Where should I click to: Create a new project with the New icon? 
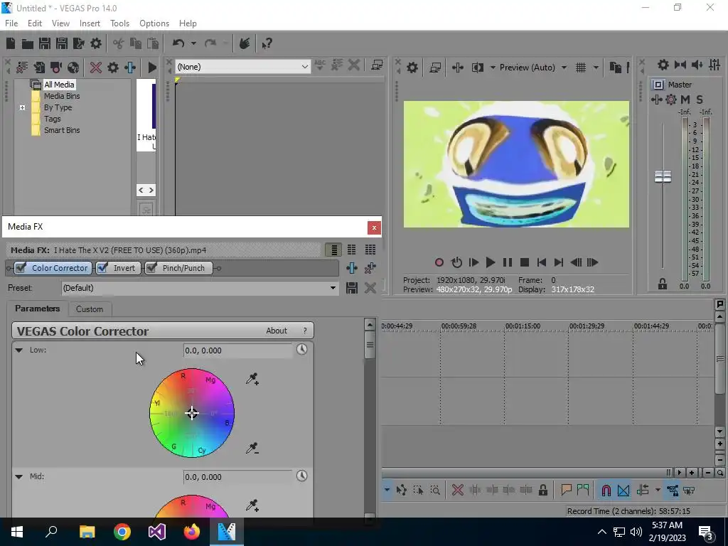click(x=11, y=43)
